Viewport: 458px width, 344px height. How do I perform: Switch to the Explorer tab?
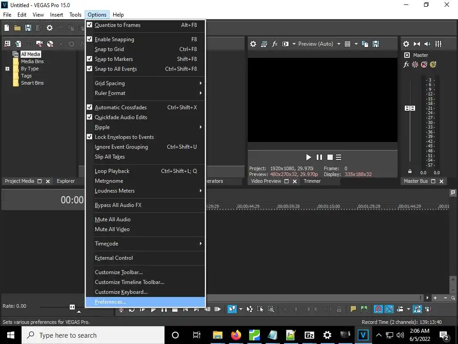point(66,181)
